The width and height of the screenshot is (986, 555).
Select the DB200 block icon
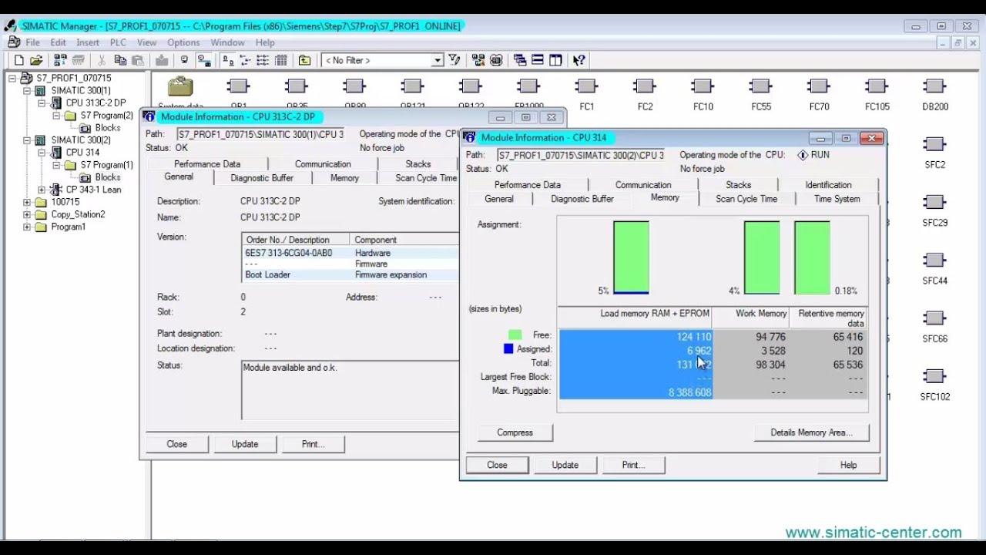[x=934, y=86]
